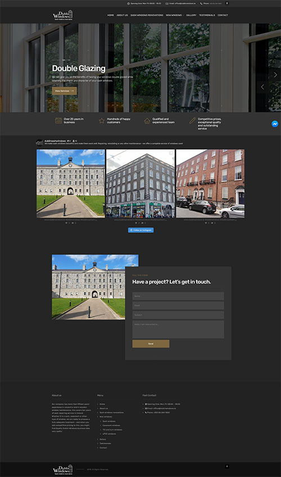This screenshot has height=477, width=281.
Task: Click the phone icon in the top bar
Action: point(201,3)
